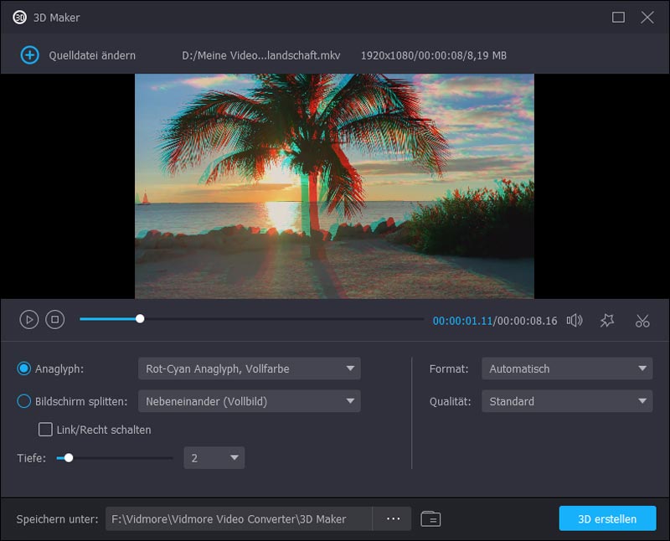Open the Qualität dropdown showing Standard

[x=567, y=401]
